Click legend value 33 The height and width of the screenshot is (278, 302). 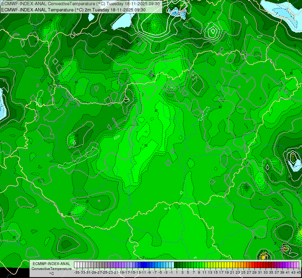pos(265,272)
